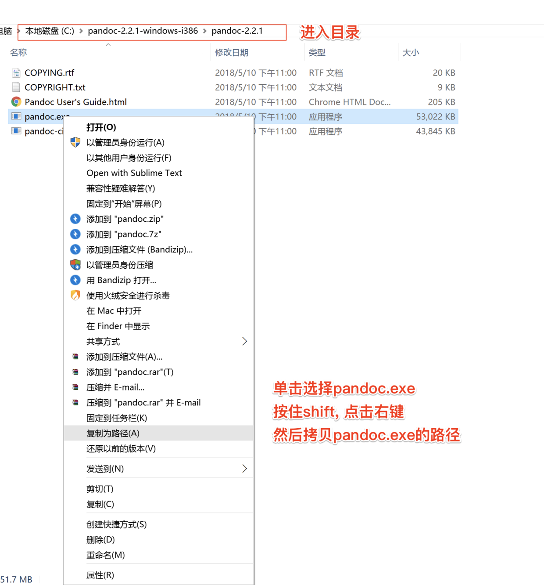544x585 pixels.
Task: Open the 发送到(N) menu entry
Action: coord(158,469)
